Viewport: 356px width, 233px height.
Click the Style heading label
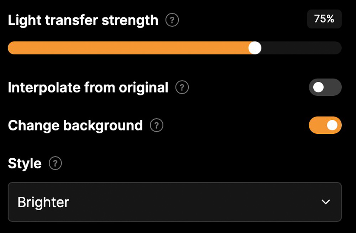[25, 163]
